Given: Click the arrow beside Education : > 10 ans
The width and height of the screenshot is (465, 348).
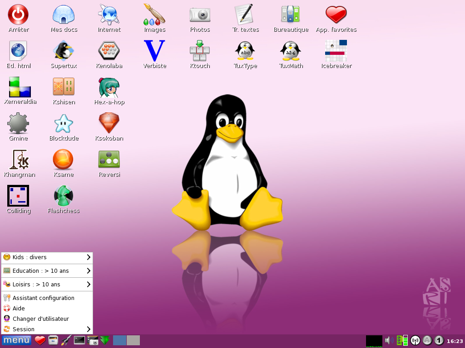Looking at the screenshot, I should pyautogui.click(x=89, y=271).
